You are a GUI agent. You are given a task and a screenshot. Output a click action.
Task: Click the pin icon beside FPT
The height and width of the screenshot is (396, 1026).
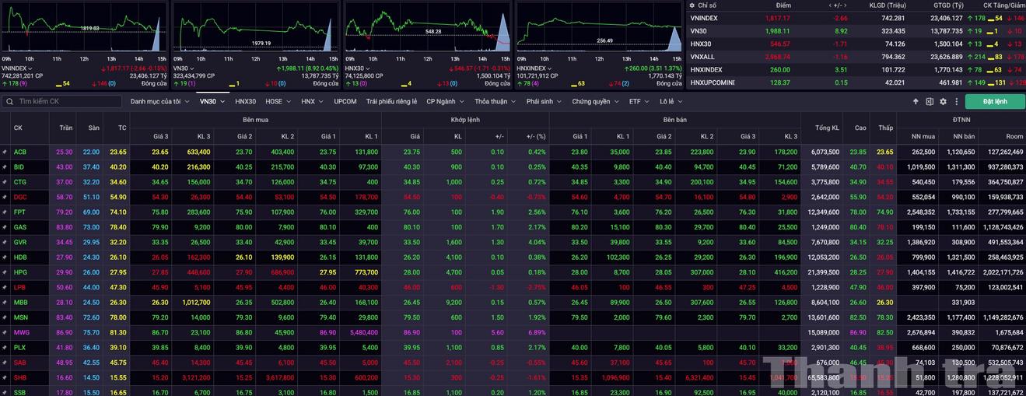click(x=5, y=212)
